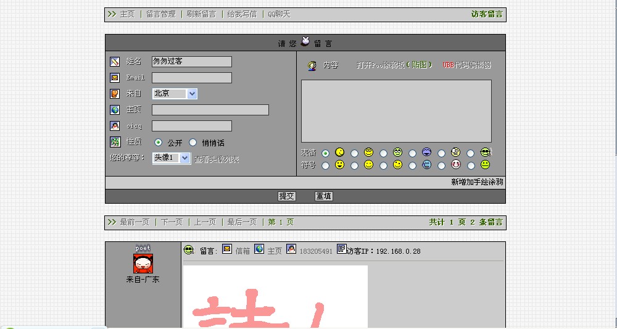Click the character icon beside 内容
The image size is (617, 329).
coord(312,65)
